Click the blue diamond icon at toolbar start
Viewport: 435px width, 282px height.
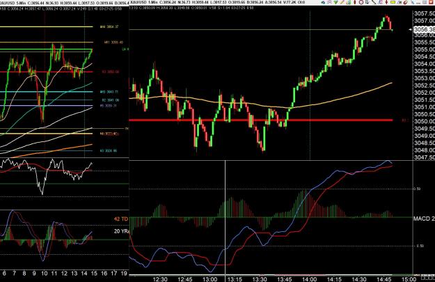point(323,2)
